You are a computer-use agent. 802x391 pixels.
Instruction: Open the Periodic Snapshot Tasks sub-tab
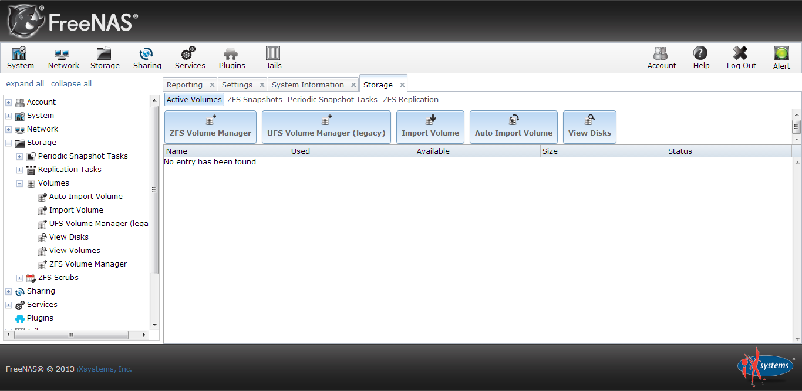332,100
